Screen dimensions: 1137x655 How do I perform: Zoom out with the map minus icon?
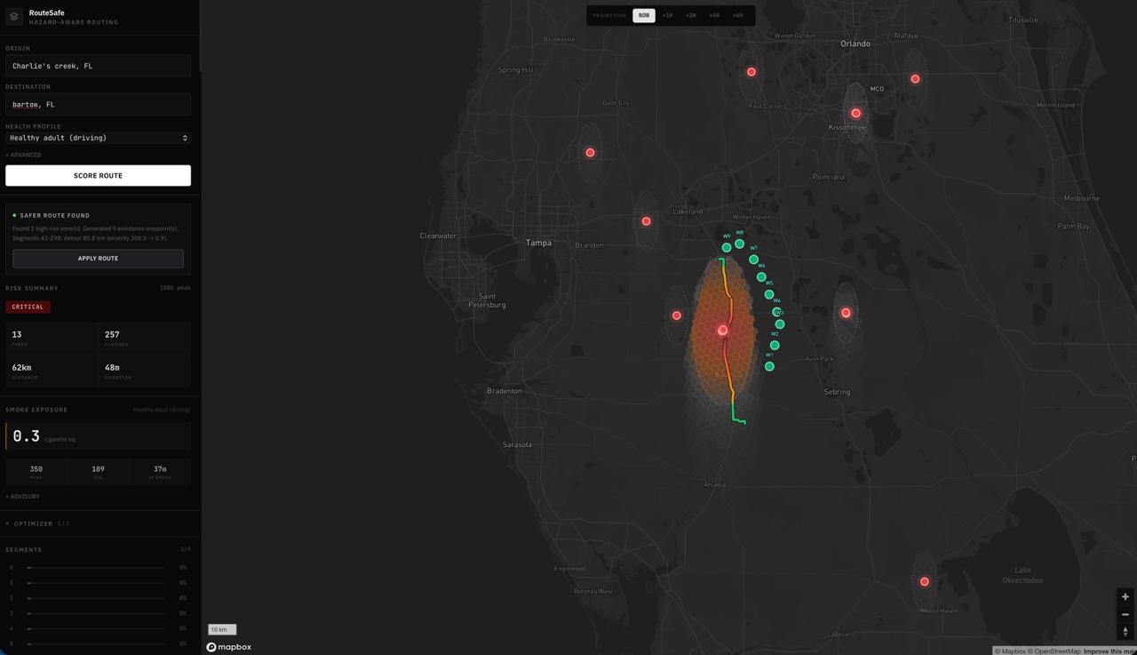click(x=1125, y=614)
